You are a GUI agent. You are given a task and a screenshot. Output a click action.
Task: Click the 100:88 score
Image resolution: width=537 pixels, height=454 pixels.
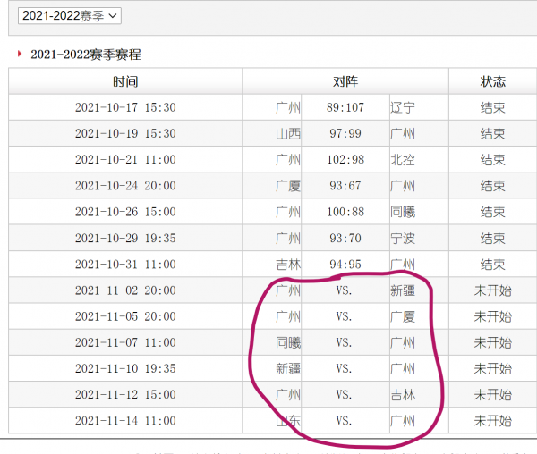(345, 212)
